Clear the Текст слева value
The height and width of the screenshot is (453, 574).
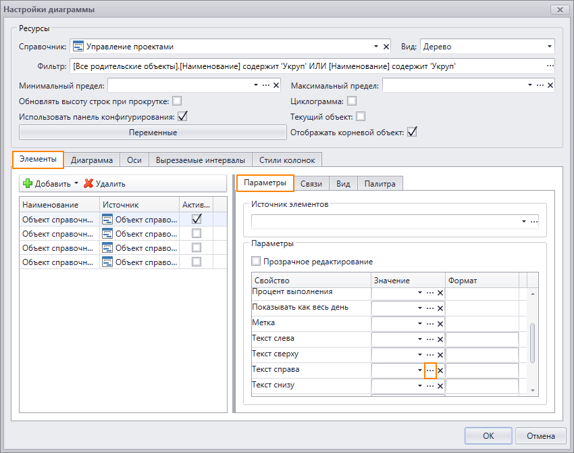(x=440, y=339)
